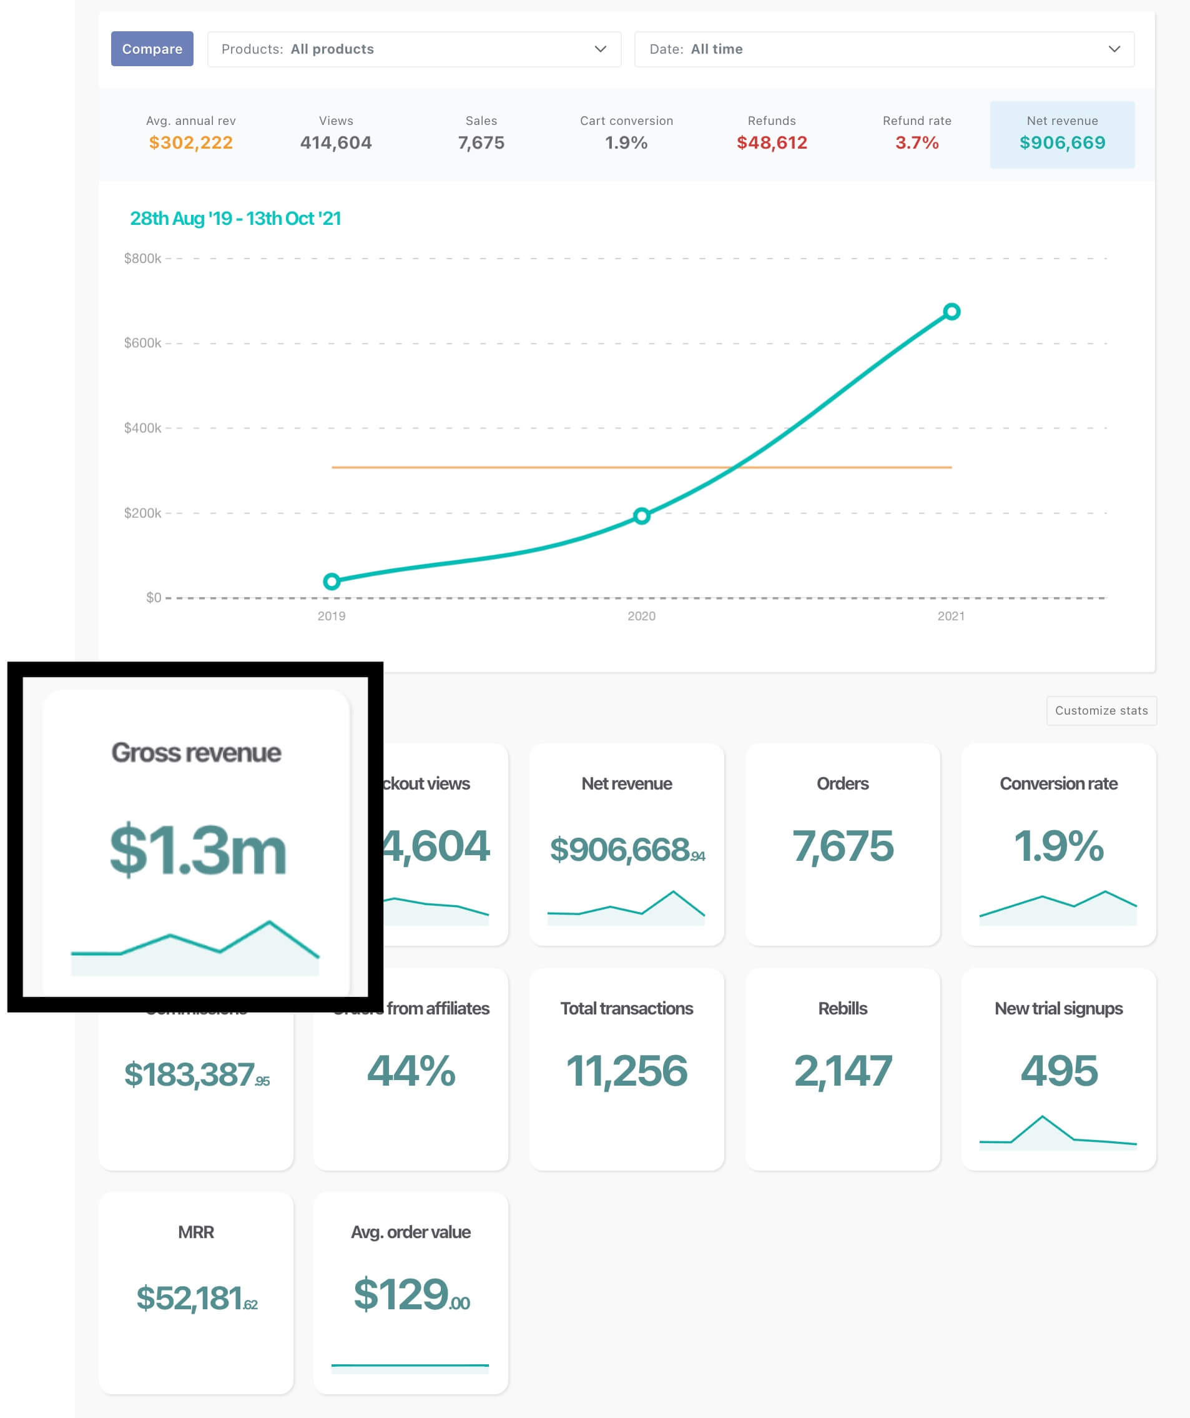Select the Net revenue stat tab
The width and height of the screenshot is (1190, 1418).
click(x=1062, y=134)
